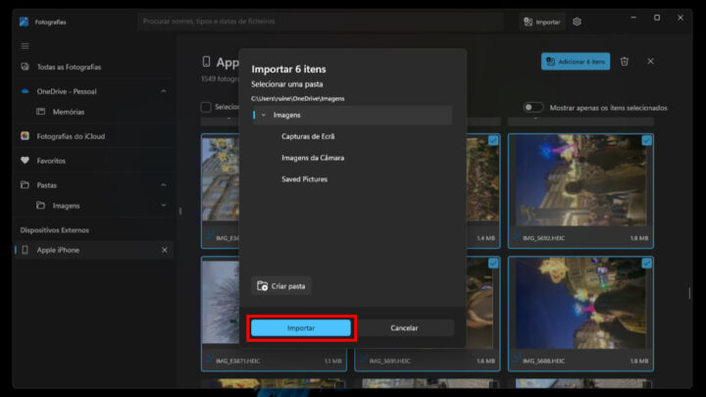Screen dimensions: 706x397
Task: Click the Importar button in the top bar
Action: (542, 22)
